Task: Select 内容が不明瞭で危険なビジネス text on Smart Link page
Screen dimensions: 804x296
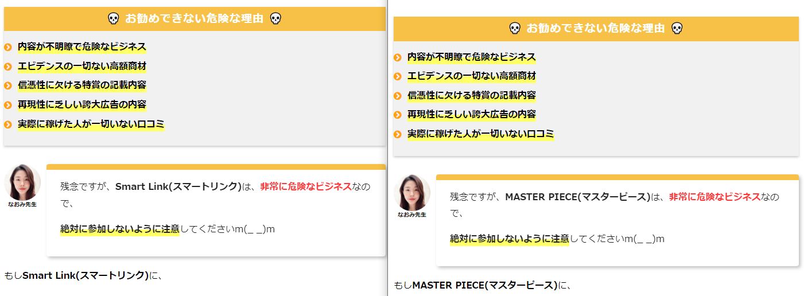Action: pyautogui.click(x=82, y=46)
